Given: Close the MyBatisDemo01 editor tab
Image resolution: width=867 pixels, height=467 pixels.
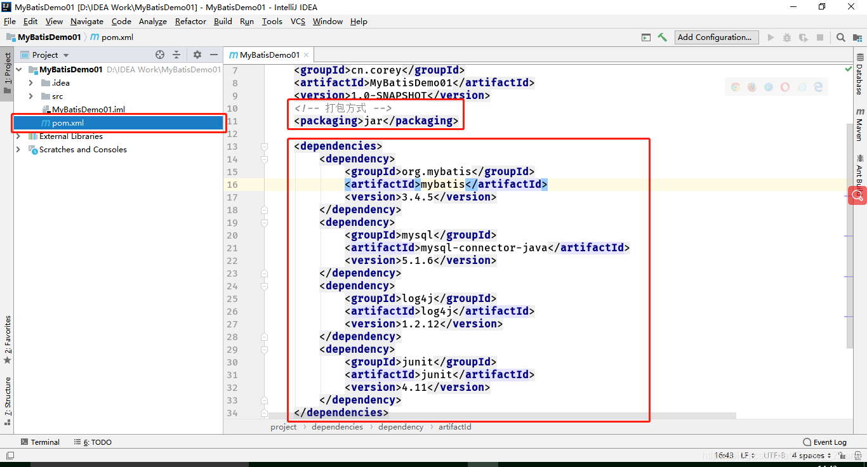Looking at the screenshot, I should pos(307,55).
